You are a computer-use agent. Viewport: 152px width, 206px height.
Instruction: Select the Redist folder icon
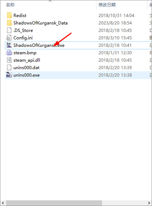pos(9,16)
